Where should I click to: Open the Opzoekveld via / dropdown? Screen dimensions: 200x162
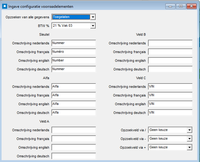click(x=189, y=130)
